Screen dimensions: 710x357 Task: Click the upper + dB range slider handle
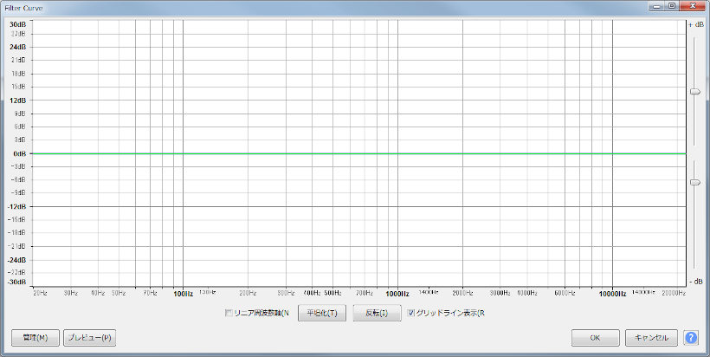pos(694,91)
